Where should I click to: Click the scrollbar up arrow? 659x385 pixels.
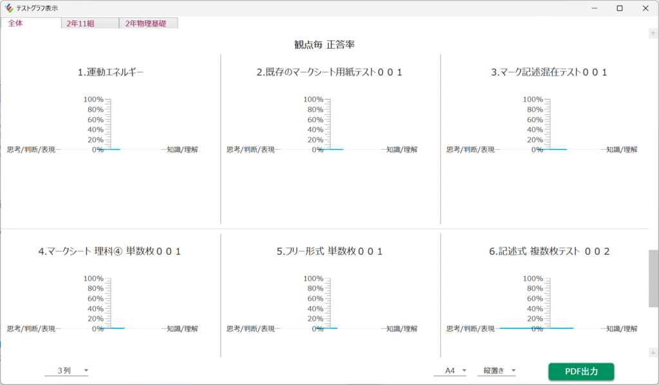(653, 33)
